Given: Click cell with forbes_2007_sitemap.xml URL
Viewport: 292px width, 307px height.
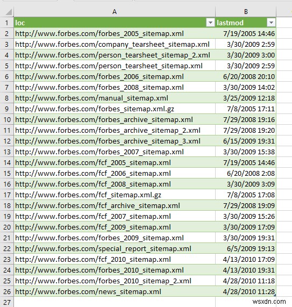Looking at the screenshot, I should tap(115, 152).
